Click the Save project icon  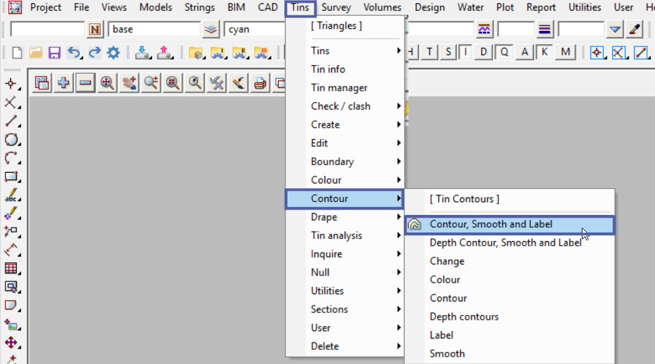(54, 53)
